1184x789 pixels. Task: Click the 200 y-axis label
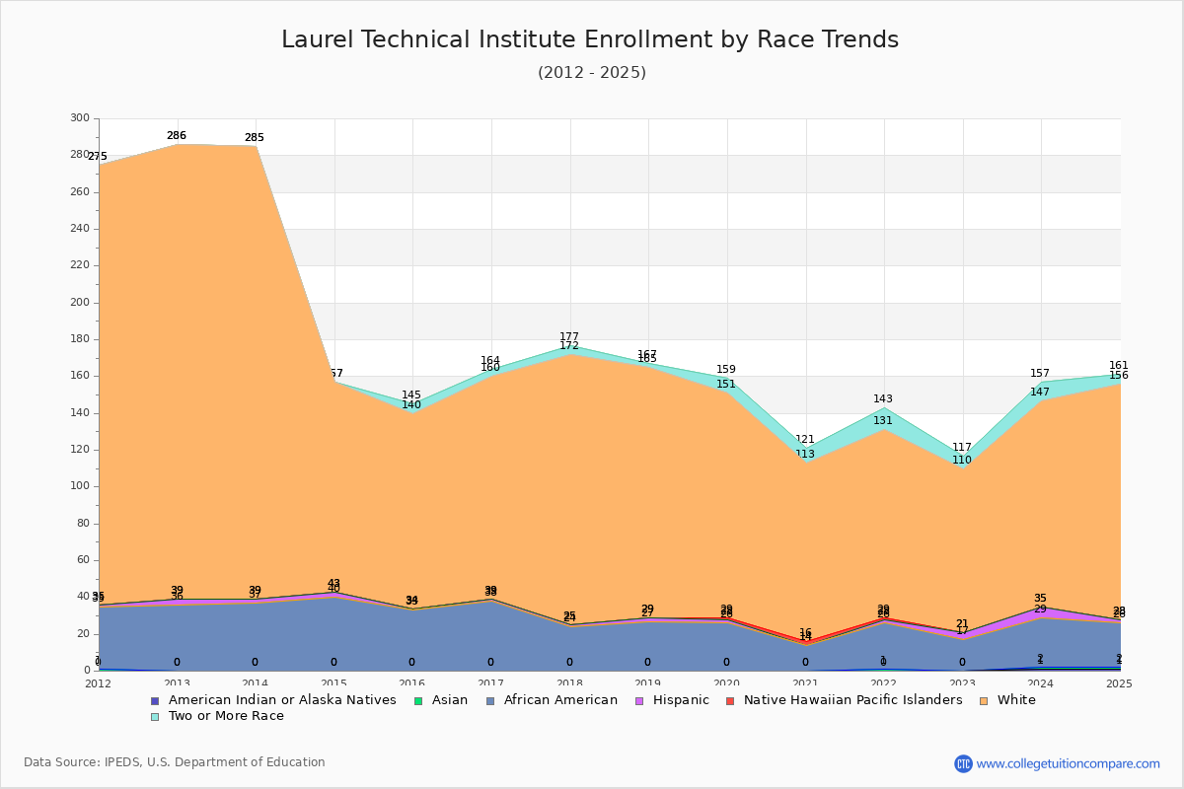pyautogui.click(x=80, y=303)
